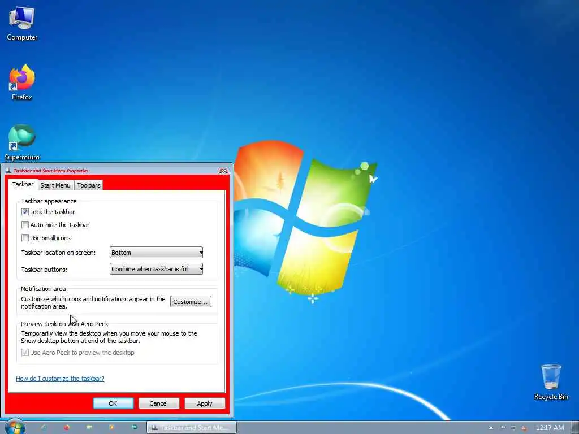Click the Apply button

pyautogui.click(x=205, y=403)
